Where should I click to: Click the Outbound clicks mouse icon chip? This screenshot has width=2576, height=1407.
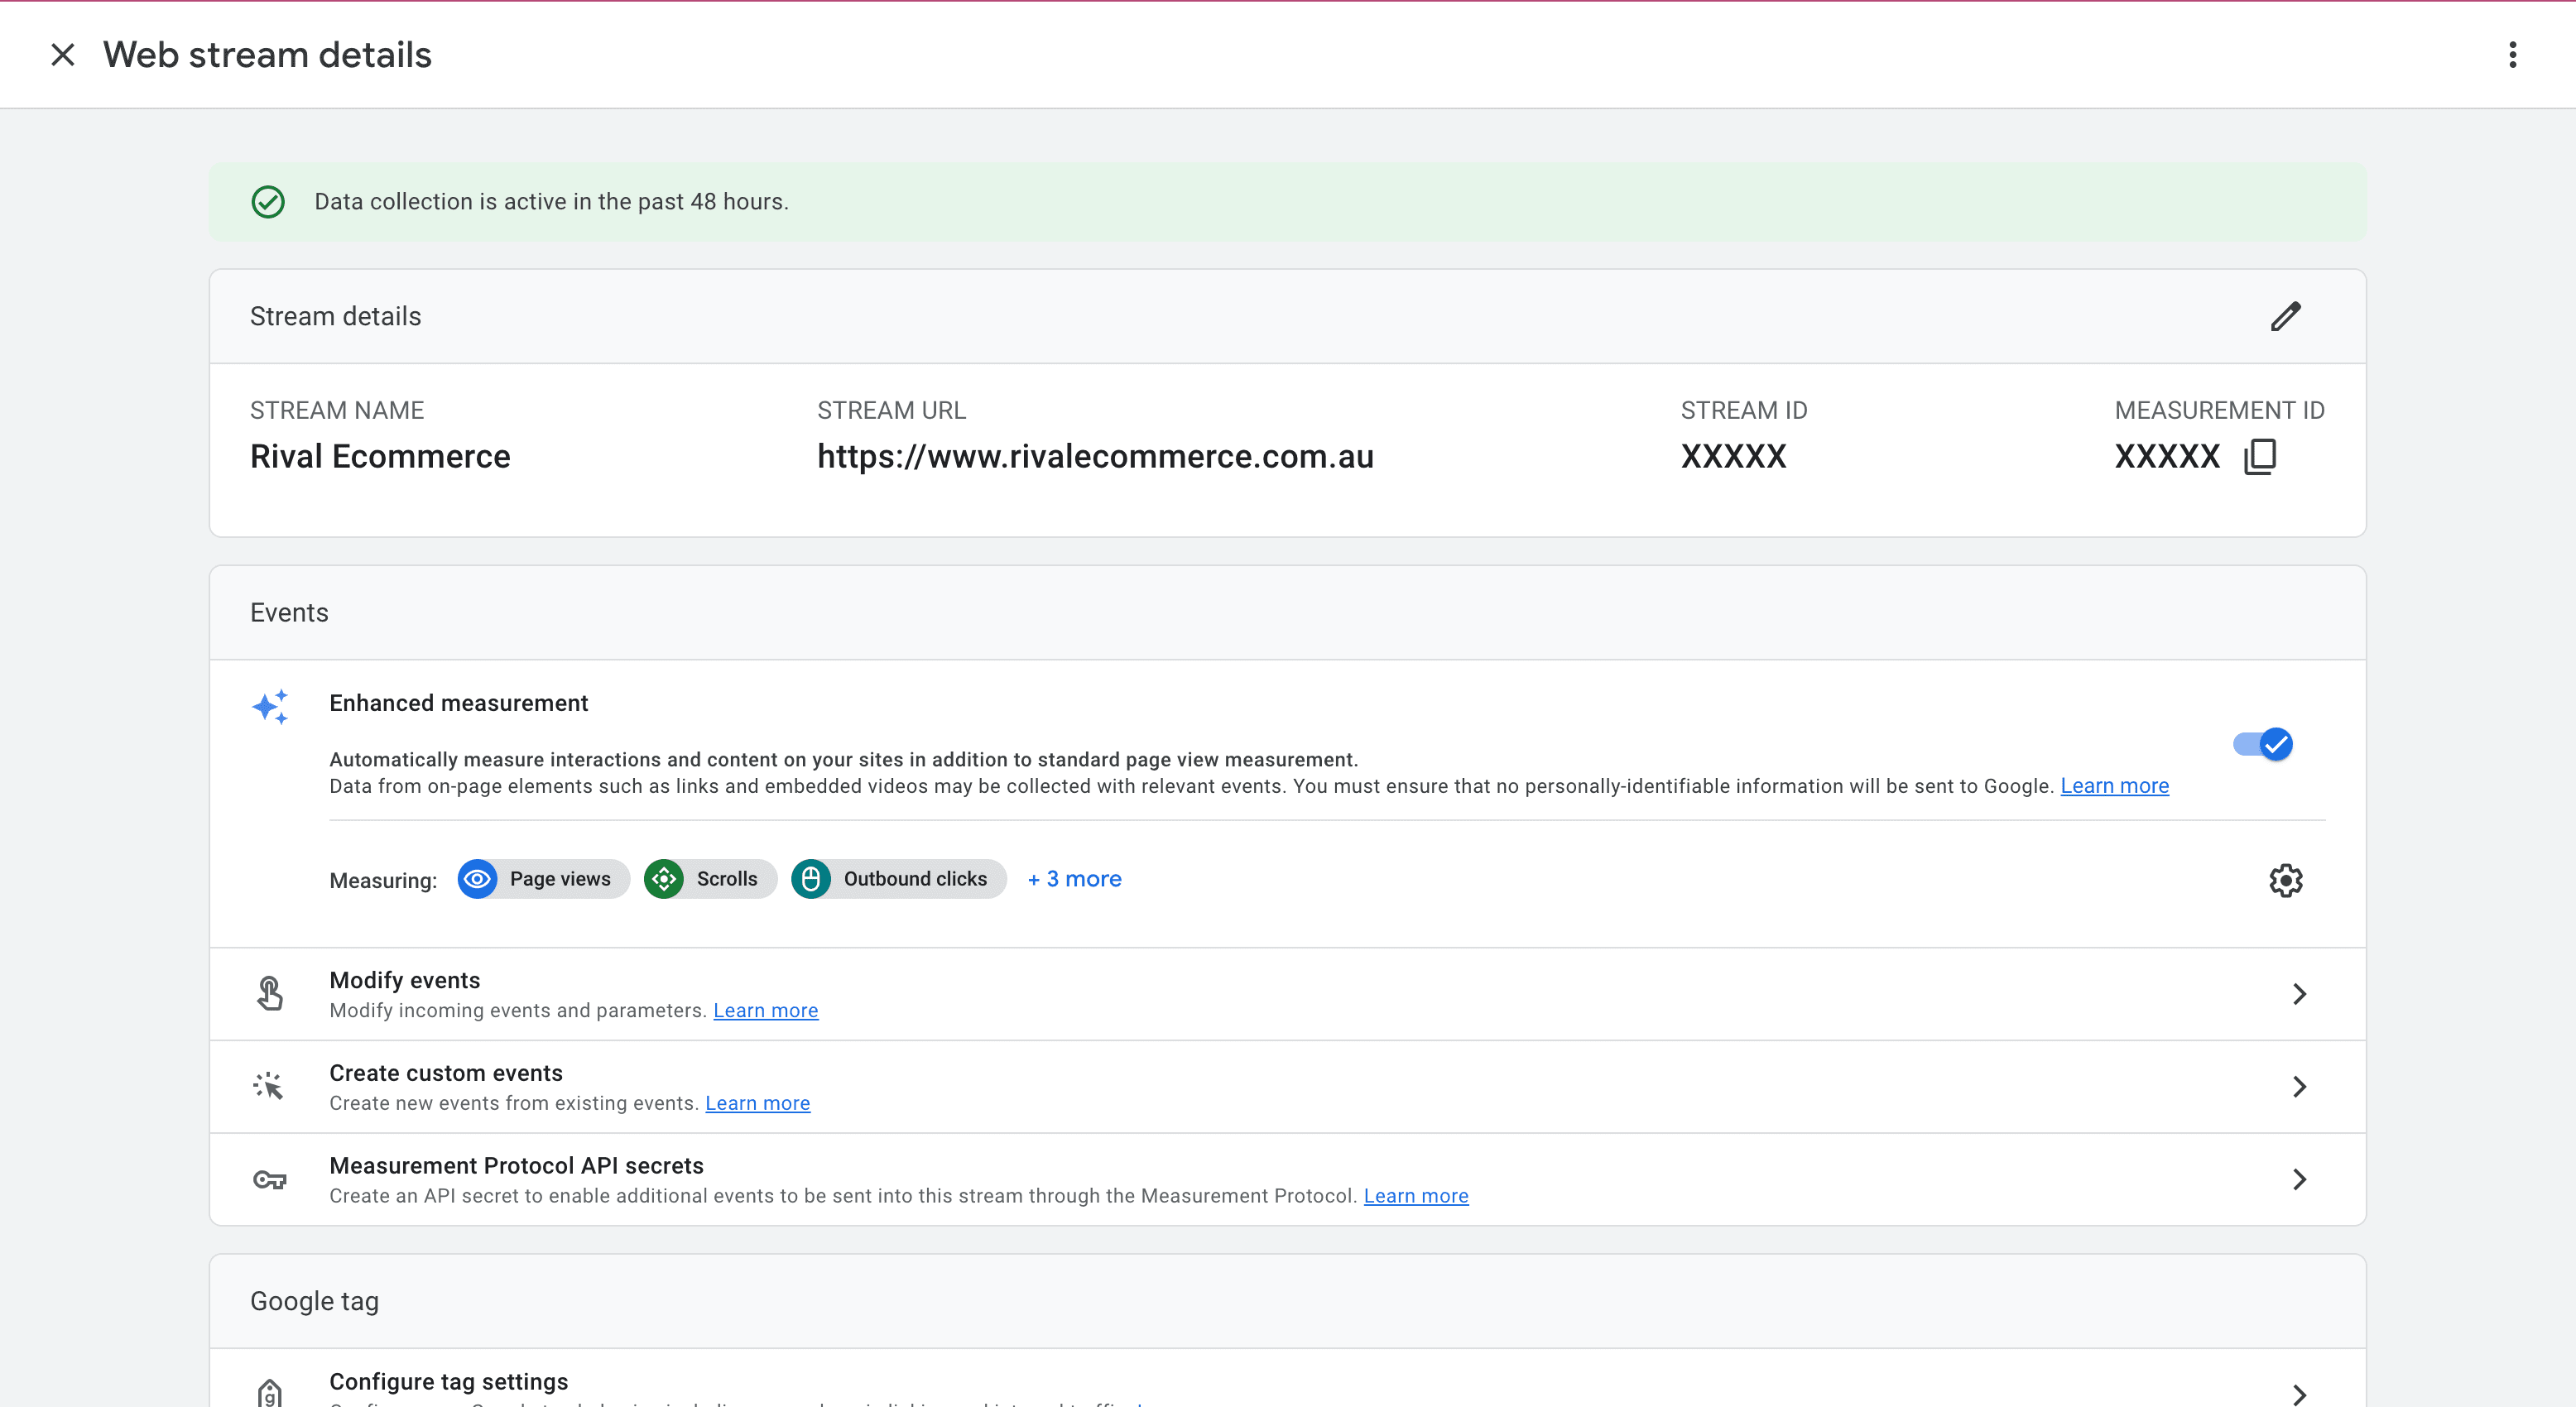tap(811, 879)
